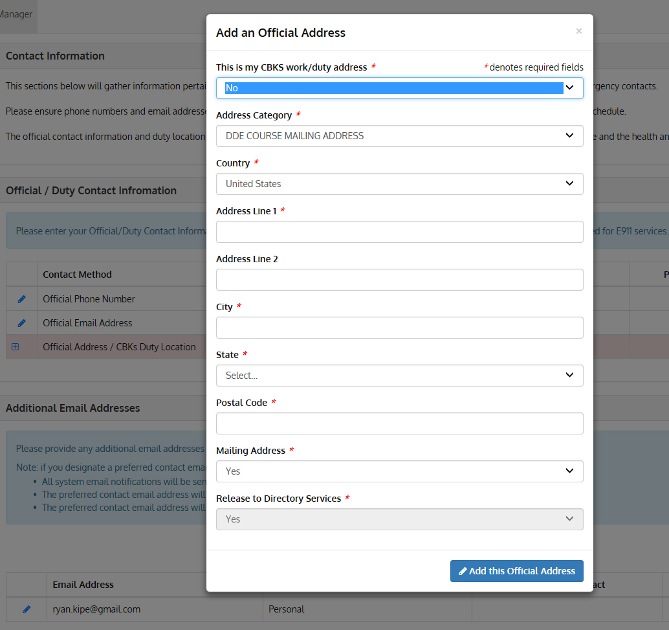
Task: Click the Address Line 2 input field
Action: click(399, 279)
